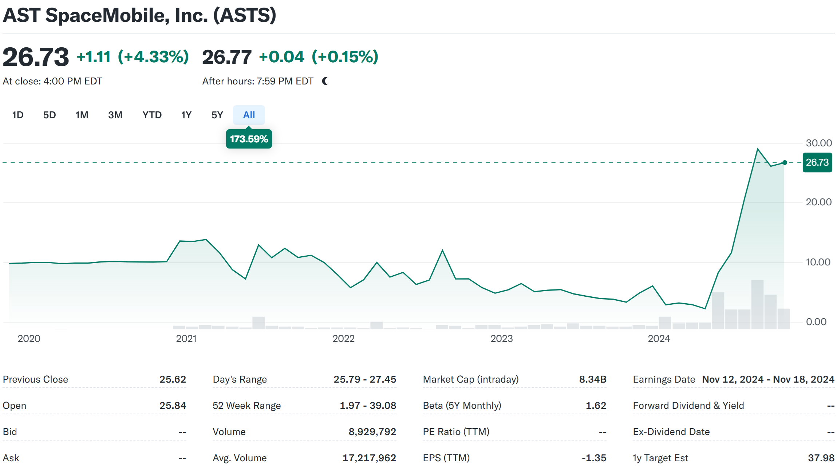Click the after-hours price 26.77
Viewport: 837px width, 466px height.
click(x=227, y=57)
